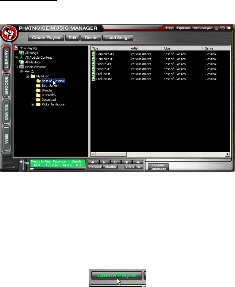235x287 pixels.
Task: Click the Now Playing icon in tree
Action: 16,48
